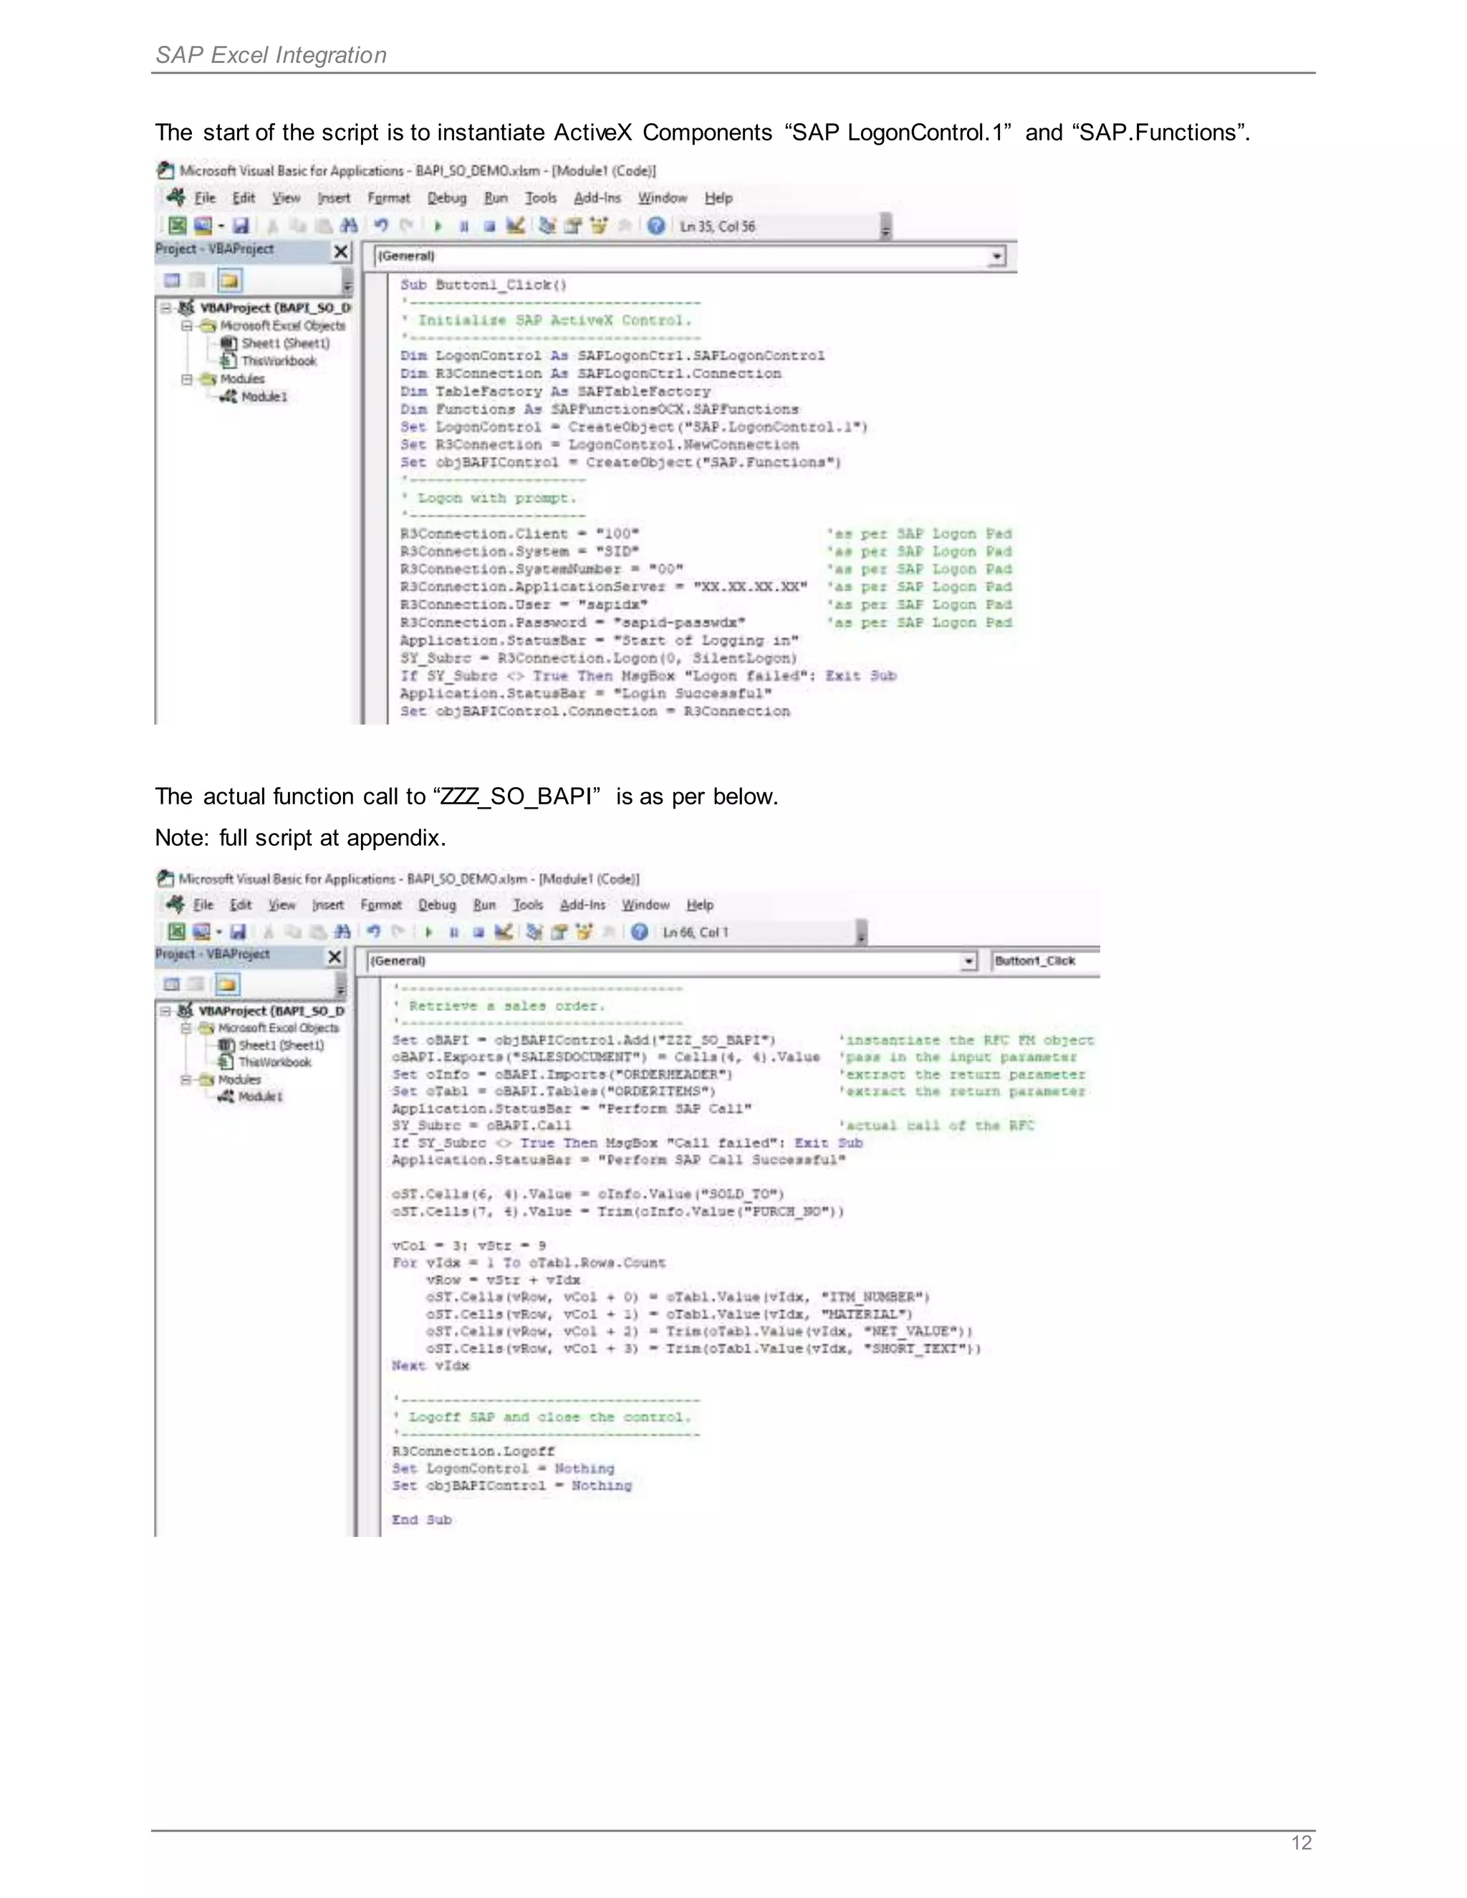The image size is (1467, 1898).
Task: Open Object Browser icon in upper VBA toolbar
Action: coord(599,226)
